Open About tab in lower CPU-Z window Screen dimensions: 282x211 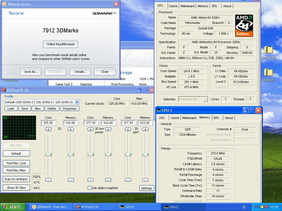pos(229,118)
